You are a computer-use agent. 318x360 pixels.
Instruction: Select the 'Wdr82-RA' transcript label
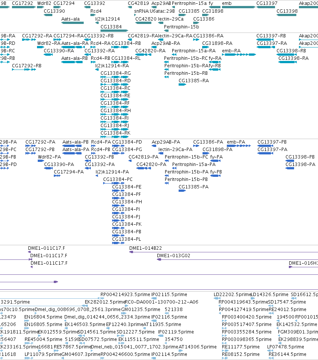click(x=49, y=43)
